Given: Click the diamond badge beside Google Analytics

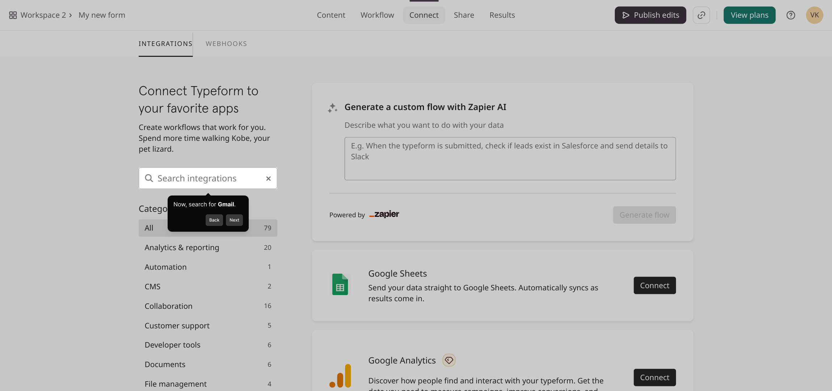Looking at the screenshot, I should [x=449, y=360].
